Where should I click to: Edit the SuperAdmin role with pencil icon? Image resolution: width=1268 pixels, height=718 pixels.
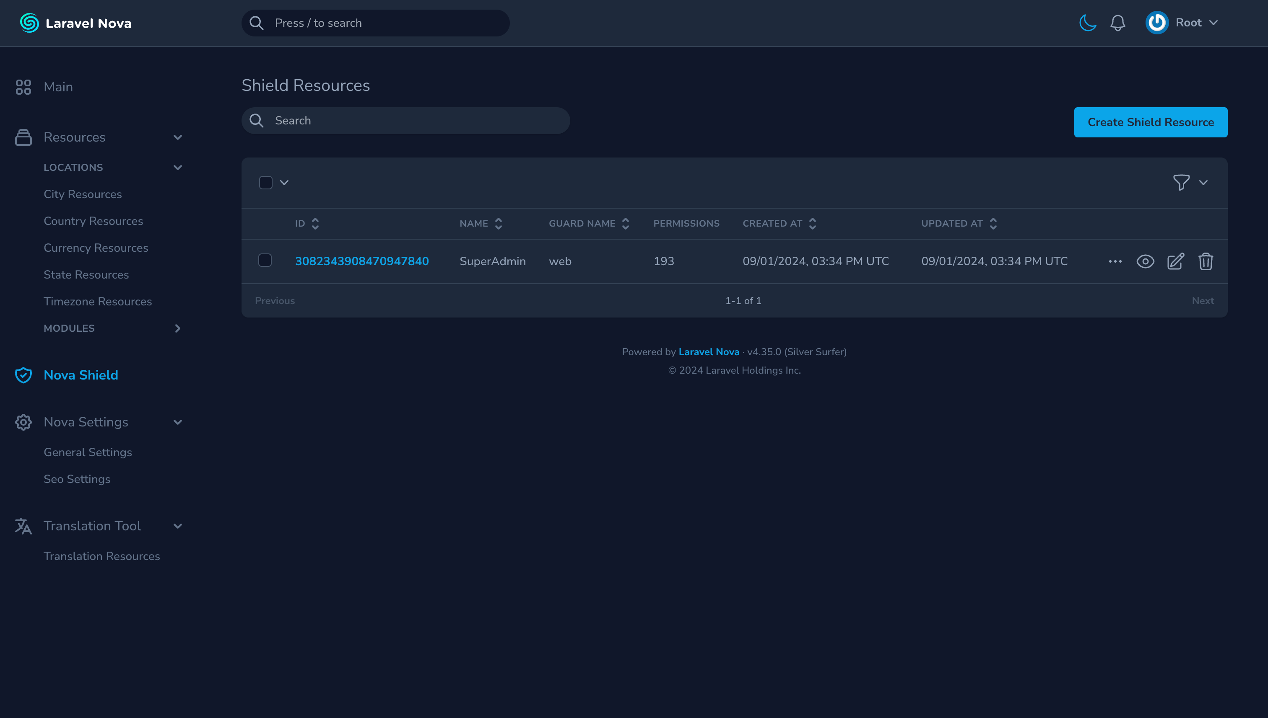pyautogui.click(x=1175, y=261)
